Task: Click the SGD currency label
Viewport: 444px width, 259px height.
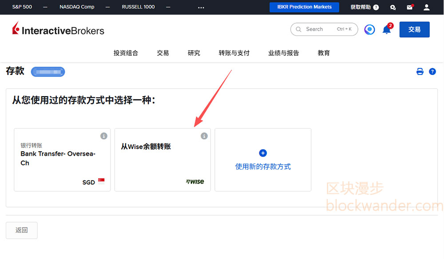Action: tap(89, 182)
